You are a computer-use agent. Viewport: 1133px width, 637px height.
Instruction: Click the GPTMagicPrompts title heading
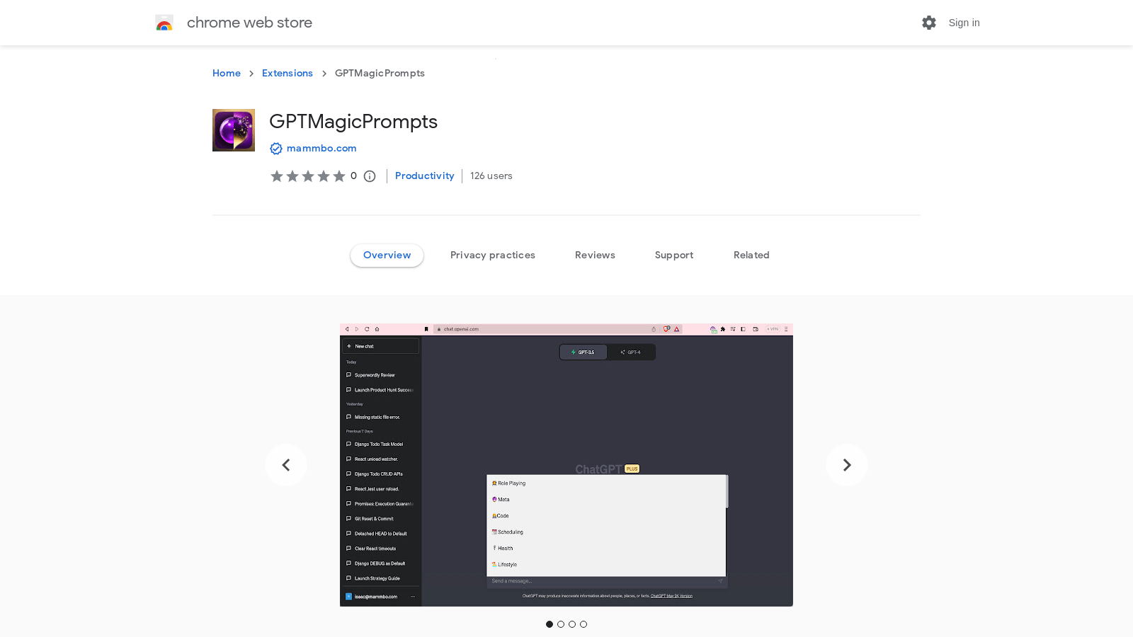tap(353, 122)
